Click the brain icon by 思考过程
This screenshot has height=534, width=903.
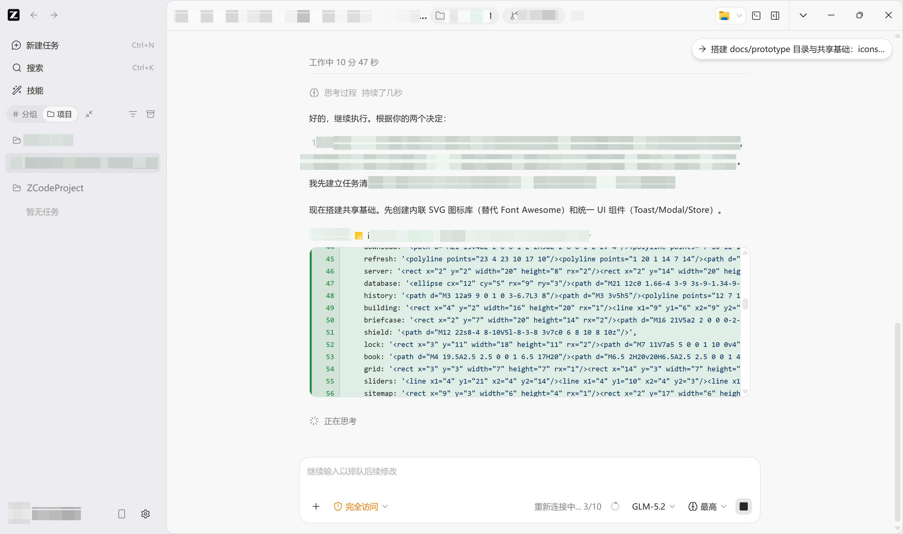pyautogui.click(x=314, y=93)
